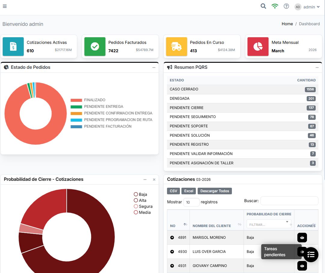Click the Meta Mensual pie chart icon
325x273 pixels.
[x=258, y=47]
